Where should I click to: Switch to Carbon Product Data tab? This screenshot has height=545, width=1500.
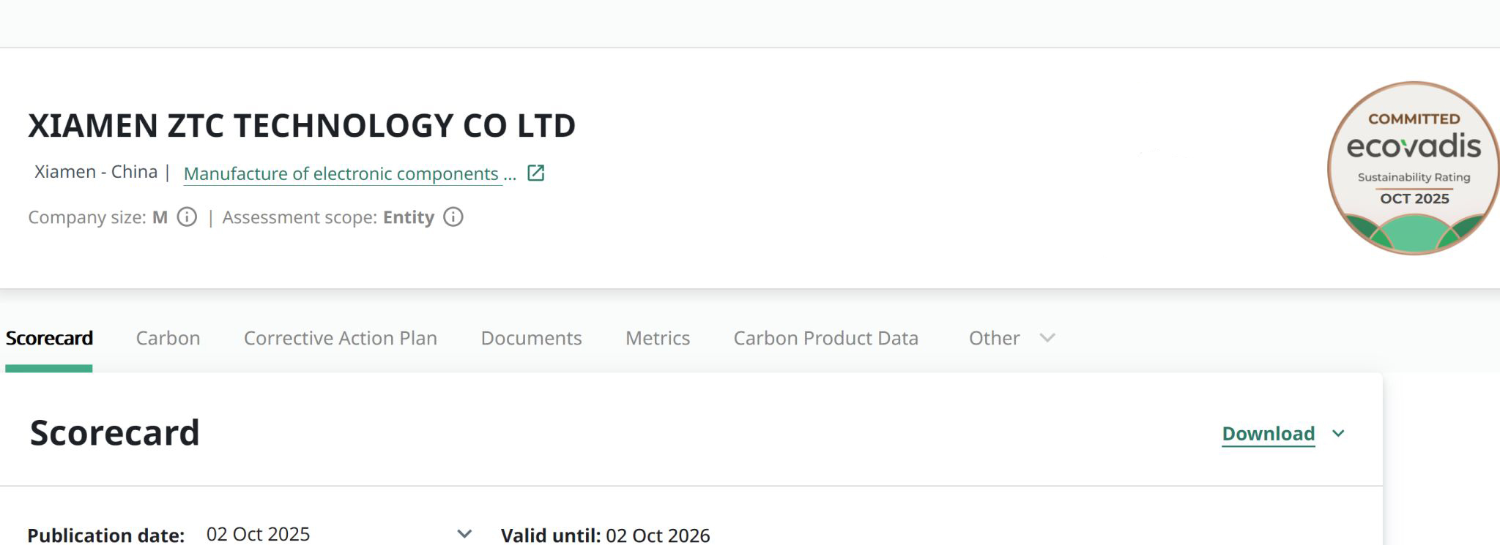(825, 338)
